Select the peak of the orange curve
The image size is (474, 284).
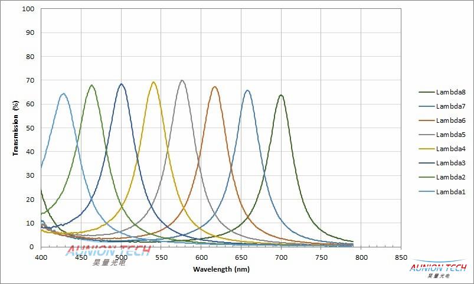[215, 87]
